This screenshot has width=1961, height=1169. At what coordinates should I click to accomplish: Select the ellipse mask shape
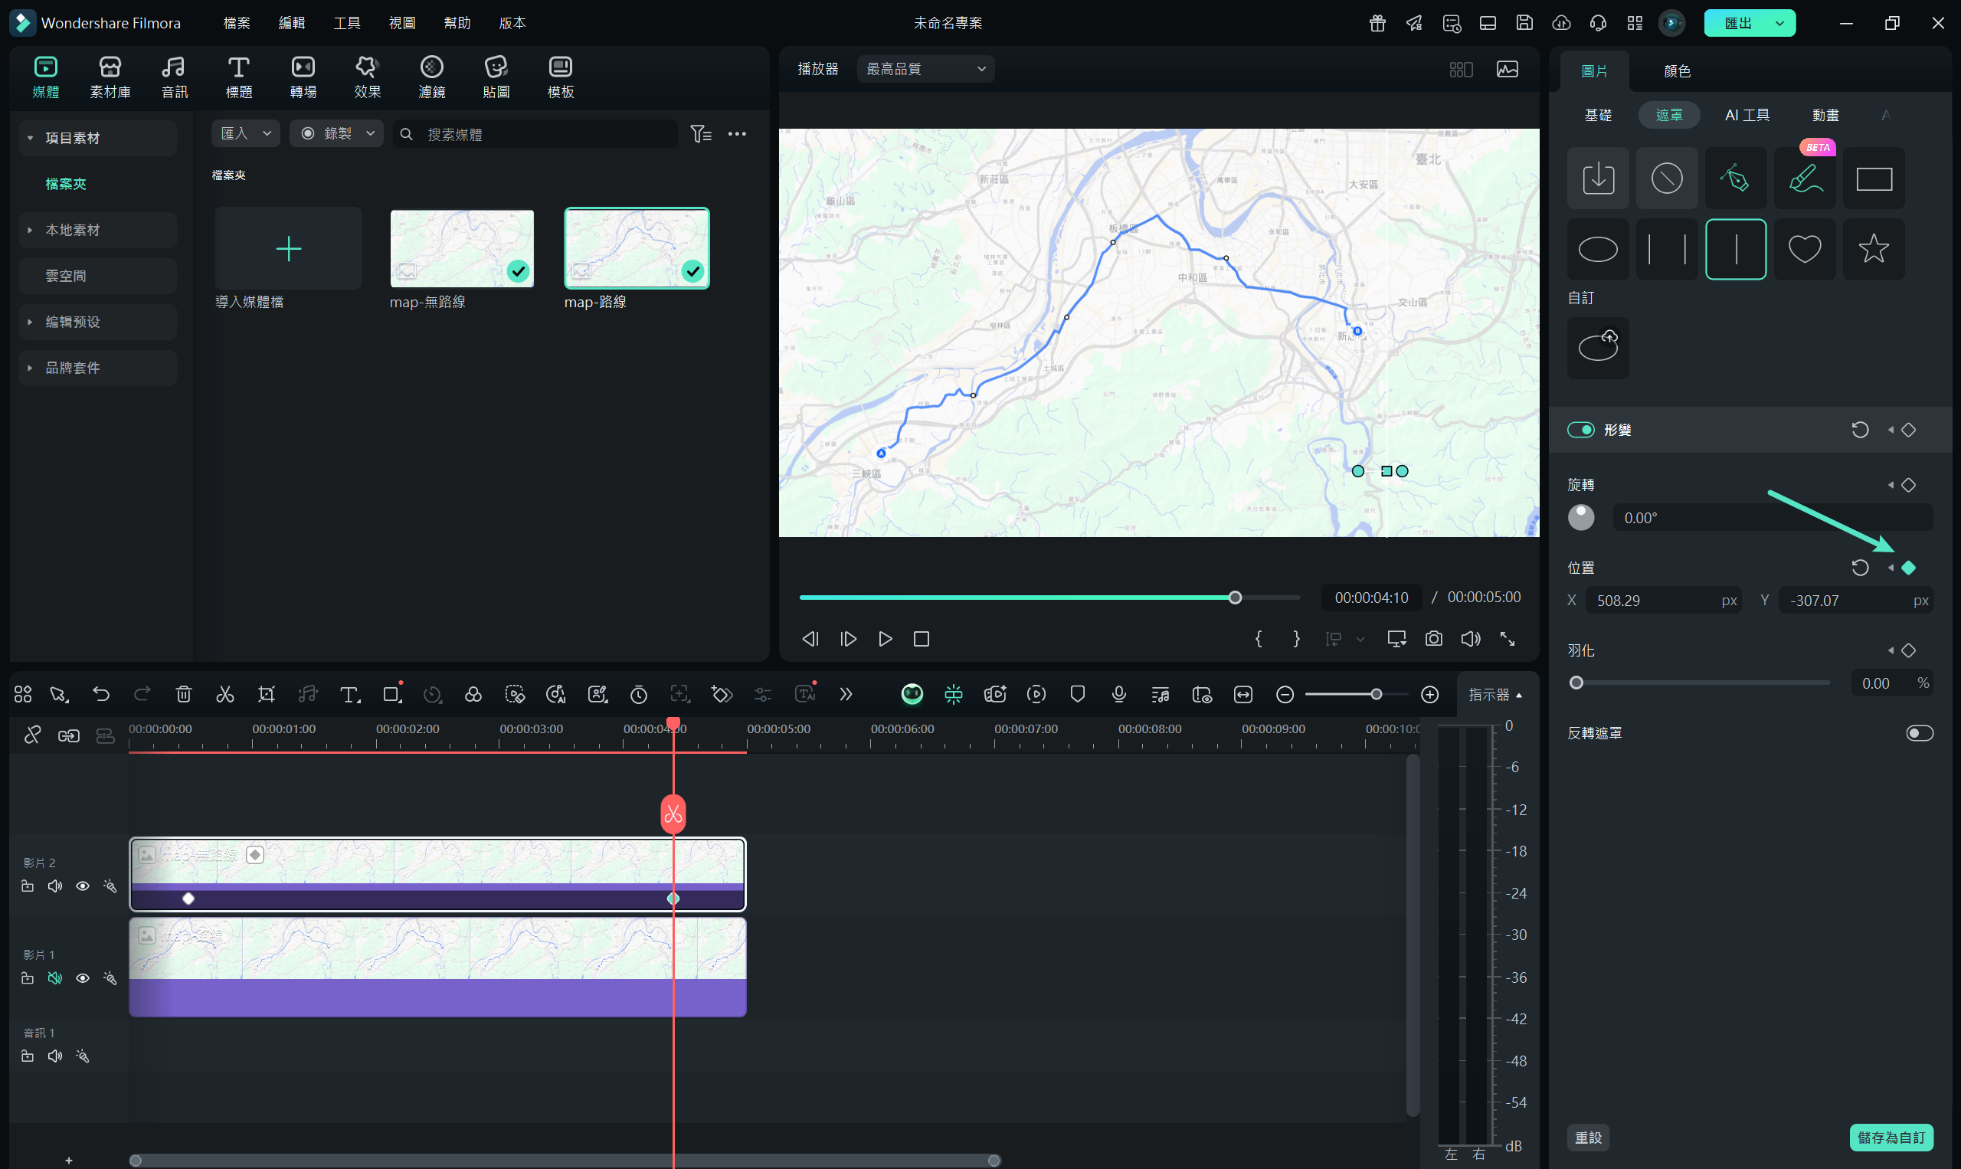click(1598, 249)
